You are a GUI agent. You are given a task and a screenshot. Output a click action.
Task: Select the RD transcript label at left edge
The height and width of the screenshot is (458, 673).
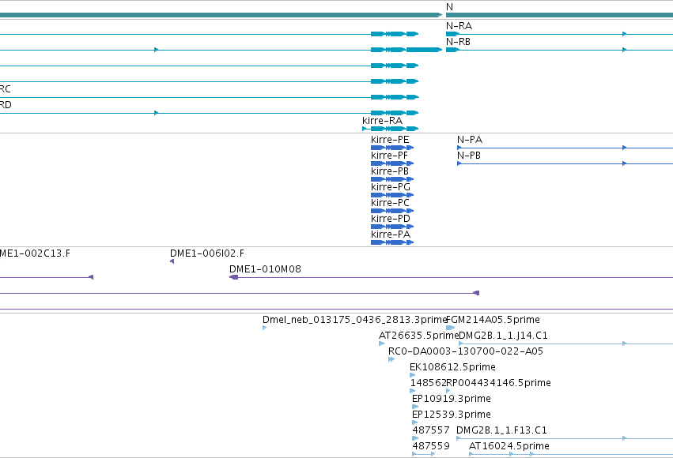[x=6, y=105]
